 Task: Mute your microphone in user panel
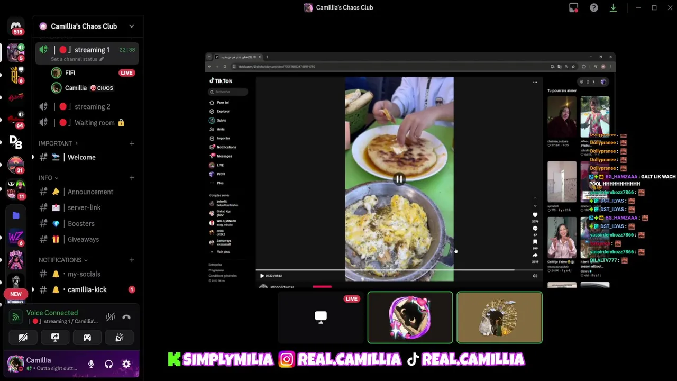pos(91,364)
